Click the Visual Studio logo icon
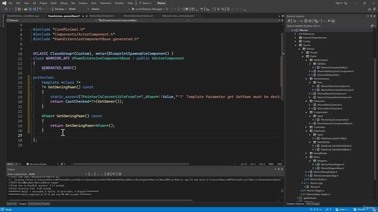 (x=4, y=3)
